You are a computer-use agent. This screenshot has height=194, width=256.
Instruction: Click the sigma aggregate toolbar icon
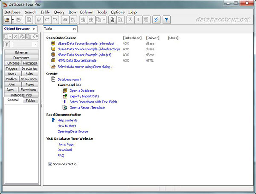131,20
